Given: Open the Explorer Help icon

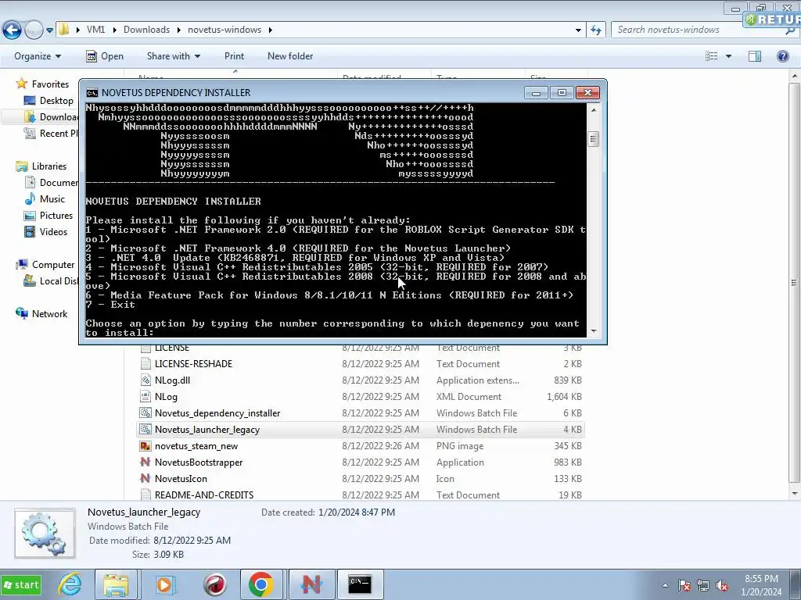Looking at the screenshot, I should [782, 56].
